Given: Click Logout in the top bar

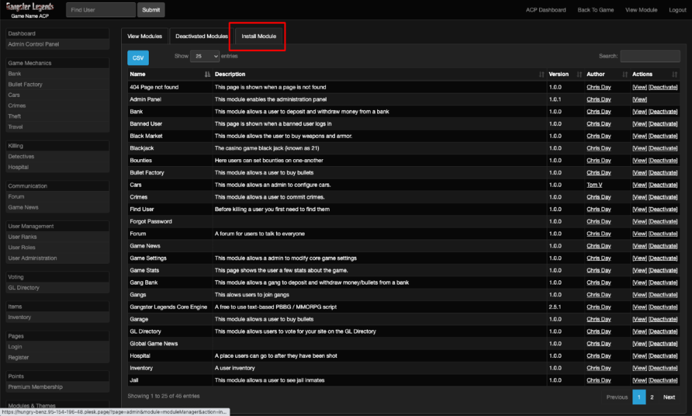Looking at the screenshot, I should click(677, 10).
